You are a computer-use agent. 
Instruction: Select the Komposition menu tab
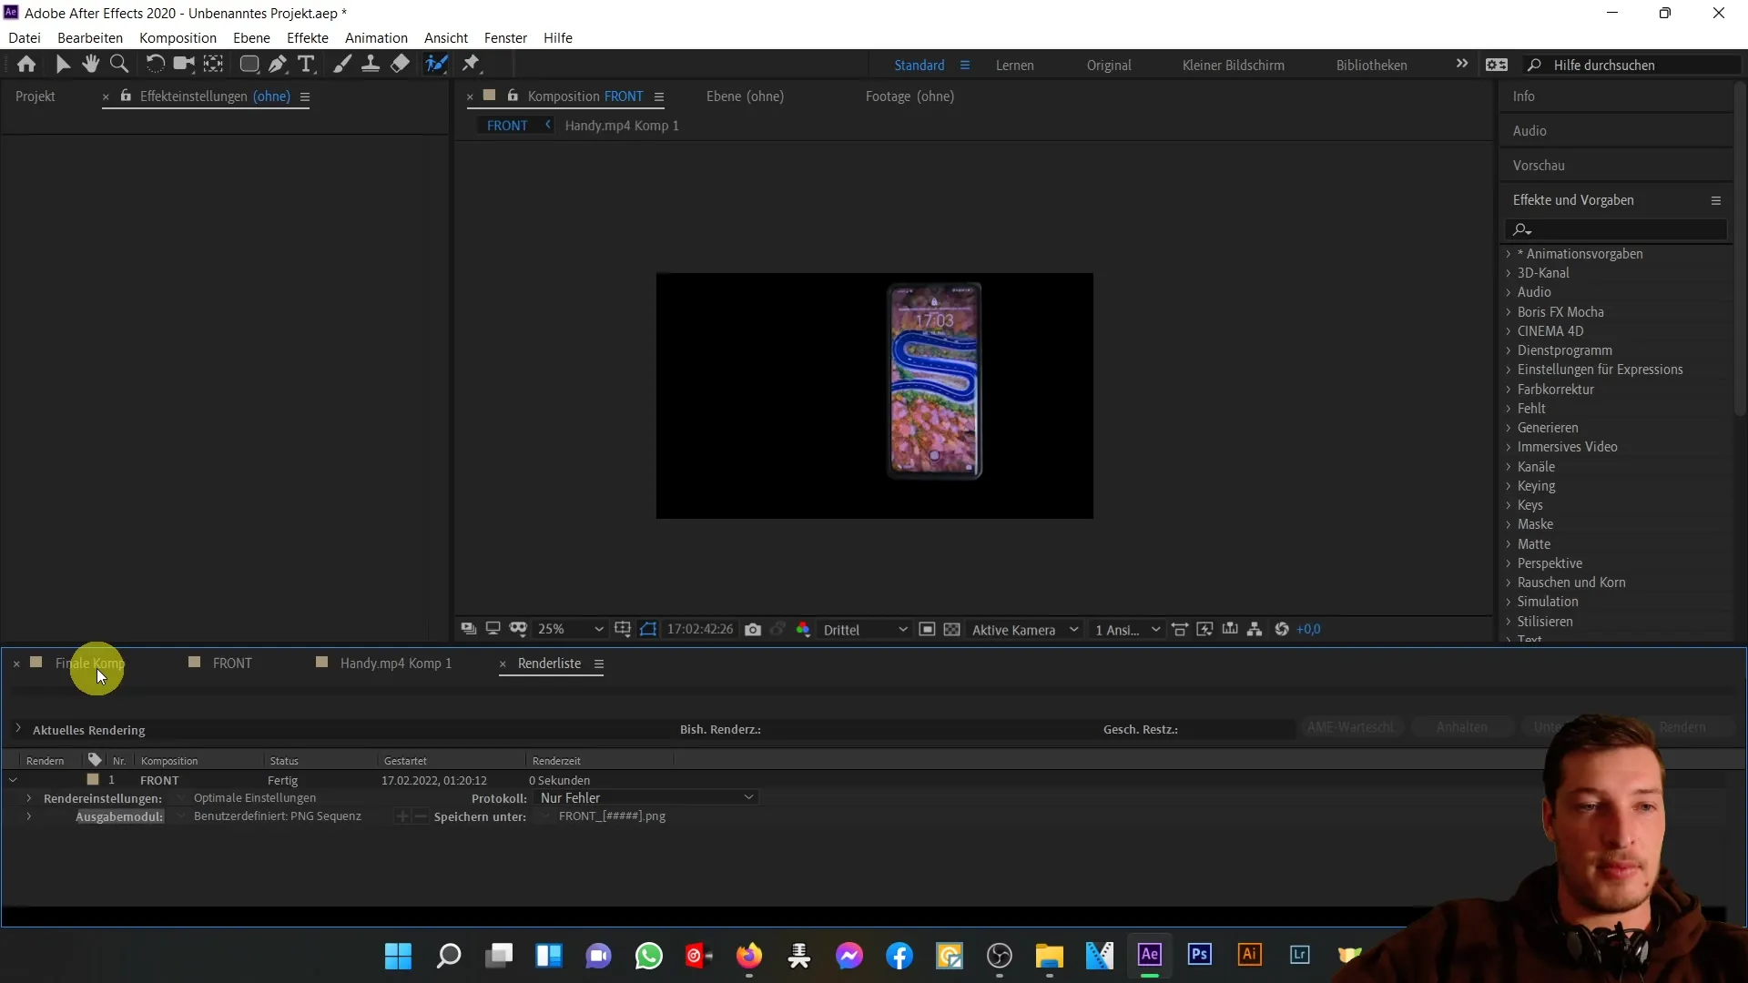178,37
